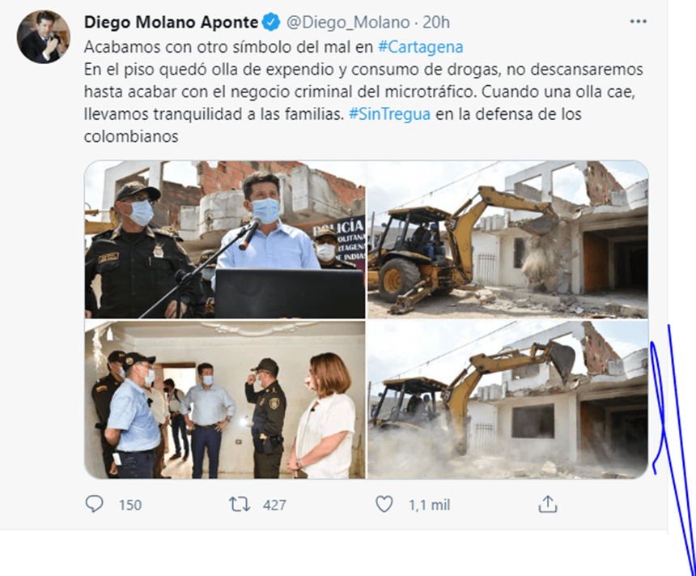696x576 pixels.
Task: Open top photo of backhoe demolishing house
Action: [507, 240]
